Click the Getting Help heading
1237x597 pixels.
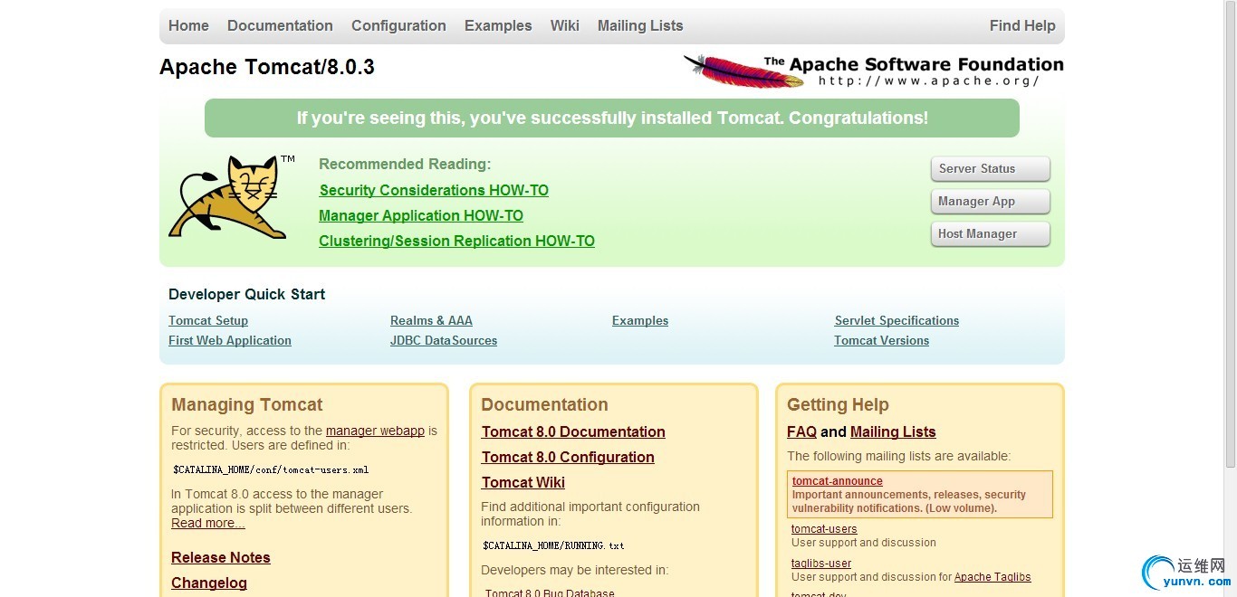click(x=838, y=404)
